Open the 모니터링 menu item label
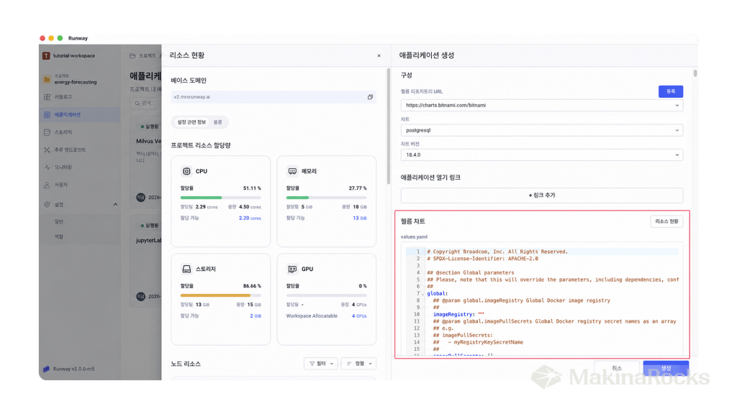The width and height of the screenshot is (737, 414). [x=63, y=167]
